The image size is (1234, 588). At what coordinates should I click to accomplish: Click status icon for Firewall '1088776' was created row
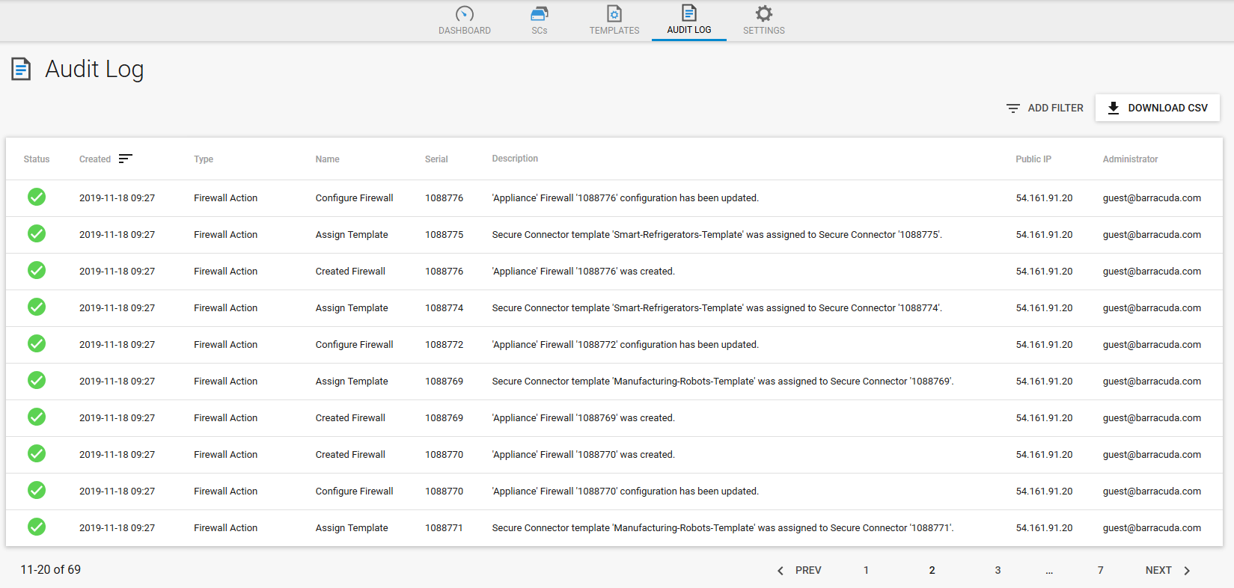coord(37,271)
